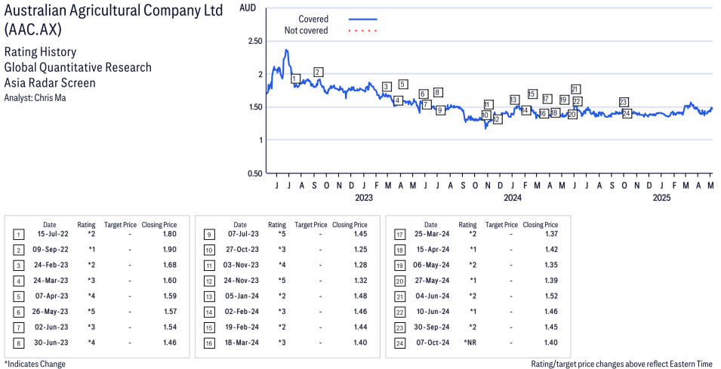Click the blue Covered legend line sample
This screenshot has width=721, height=369.
tap(363, 20)
